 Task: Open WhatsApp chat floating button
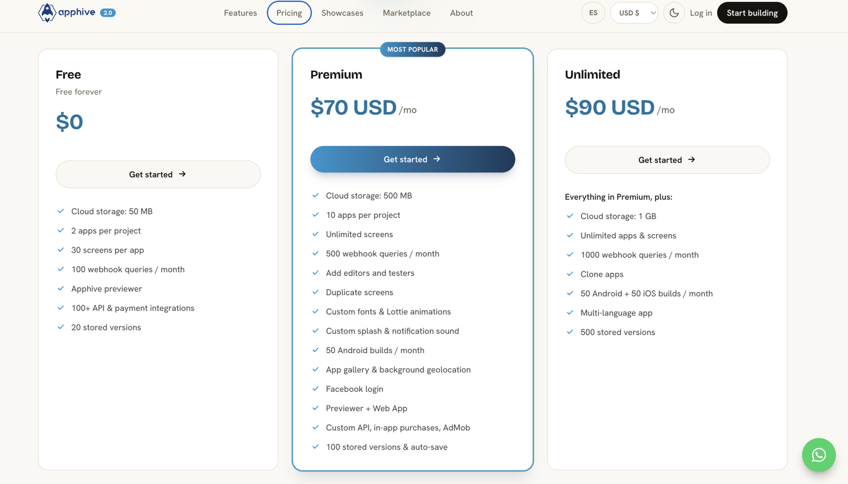tap(819, 455)
